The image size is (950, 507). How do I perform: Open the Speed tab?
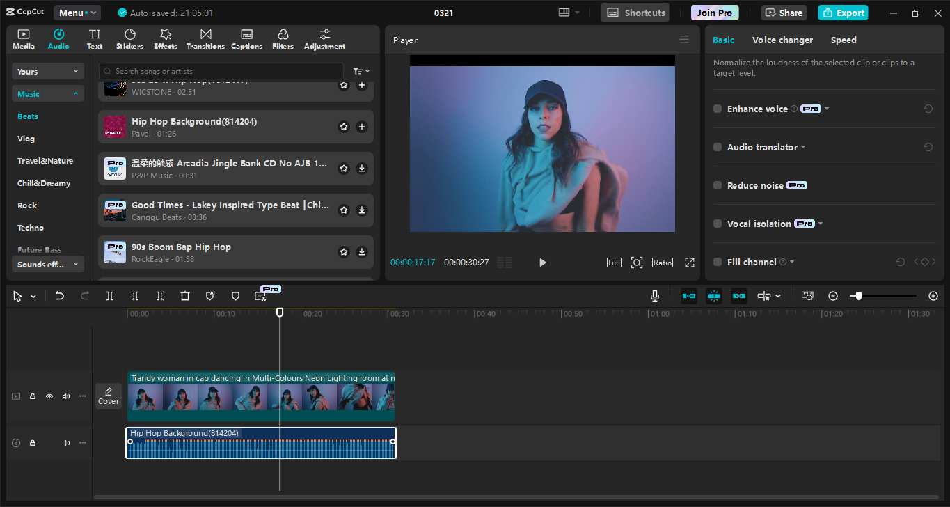coord(844,40)
